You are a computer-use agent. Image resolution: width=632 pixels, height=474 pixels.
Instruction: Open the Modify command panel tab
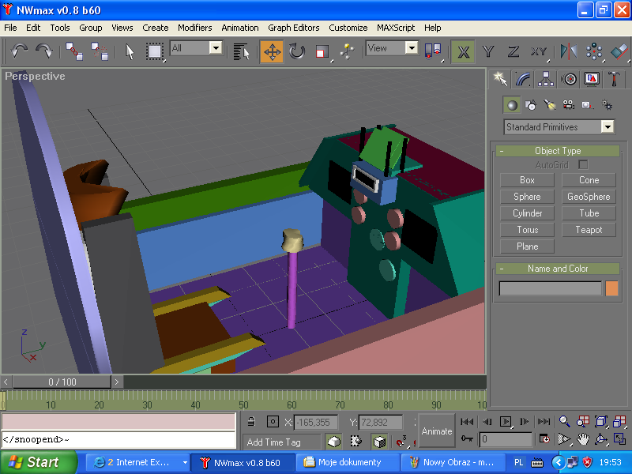[x=522, y=78]
